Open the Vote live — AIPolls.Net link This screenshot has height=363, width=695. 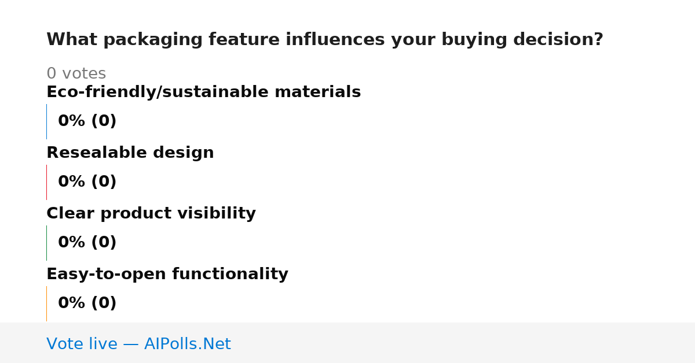(x=138, y=344)
